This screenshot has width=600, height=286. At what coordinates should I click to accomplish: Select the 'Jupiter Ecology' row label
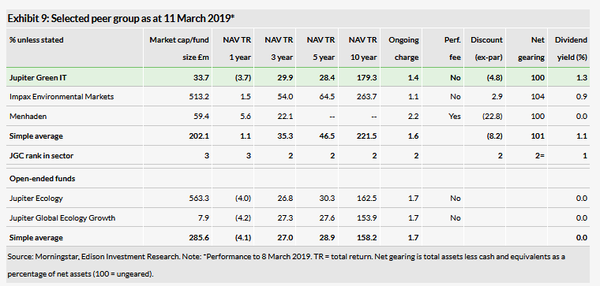pos(36,199)
